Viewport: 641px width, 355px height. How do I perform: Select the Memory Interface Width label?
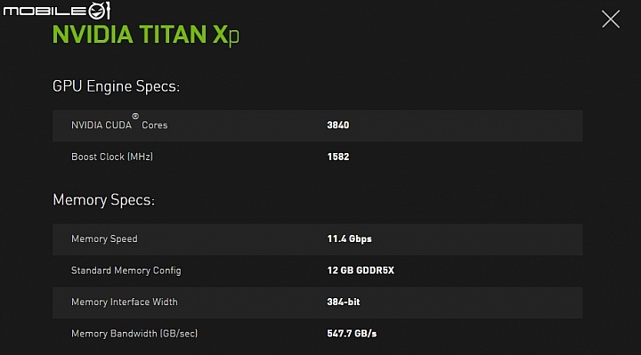[x=125, y=302]
